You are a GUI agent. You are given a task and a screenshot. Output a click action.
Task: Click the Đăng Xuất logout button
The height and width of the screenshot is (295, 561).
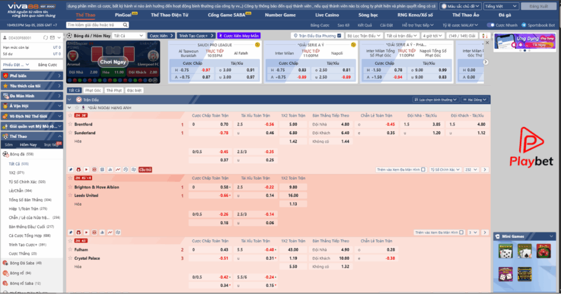point(539,6)
